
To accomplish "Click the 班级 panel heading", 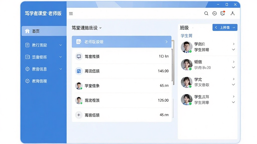I will pos(184,28).
